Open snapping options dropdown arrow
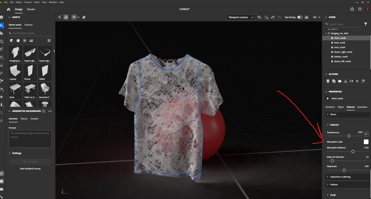This screenshot has height=199, width=371. 78,17
